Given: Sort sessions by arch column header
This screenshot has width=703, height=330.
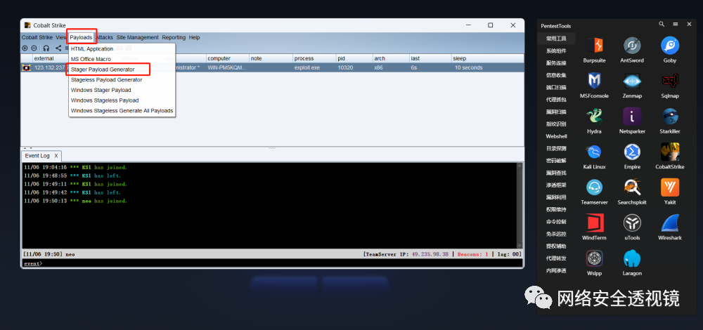Looking at the screenshot, I should pyautogui.click(x=391, y=59).
